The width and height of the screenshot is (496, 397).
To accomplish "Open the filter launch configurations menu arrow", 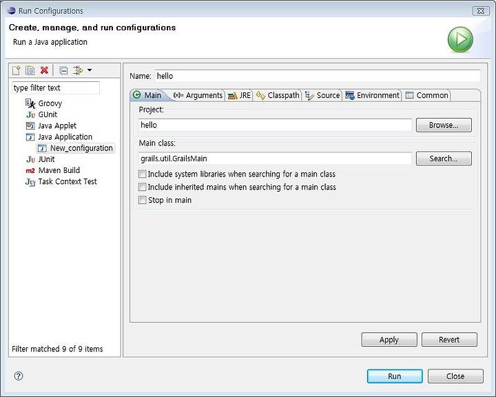I will click(x=90, y=70).
